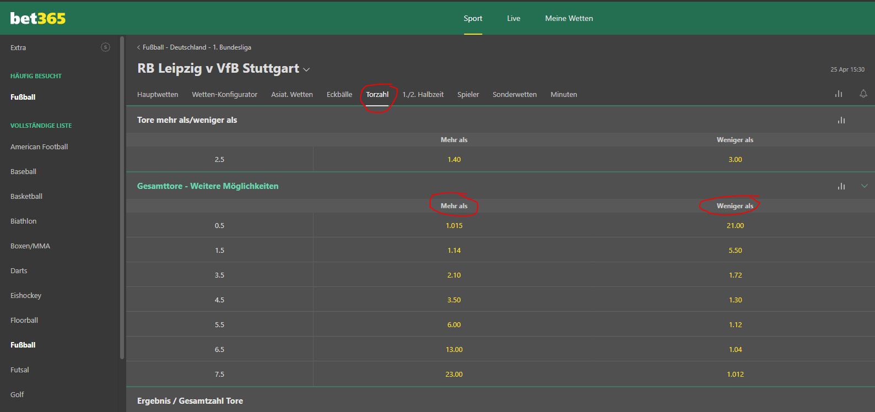The height and width of the screenshot is (412, 875).
Task: Select the 1./2. Halbzeit tab
Action: pyautogui.click(x=423, y=94)
